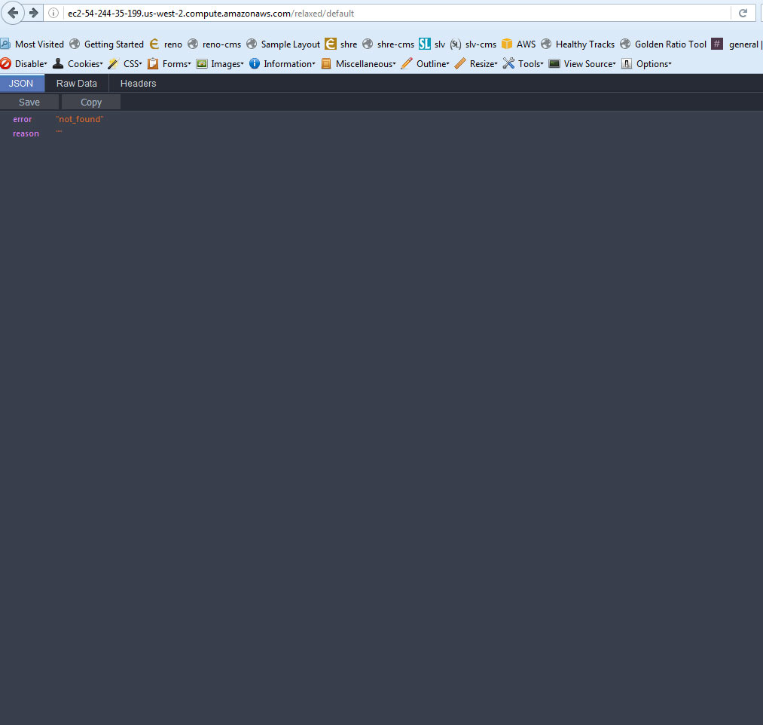Click the Copy button
The height and width of the screenshot is (725, 763).
click(90, 102)
